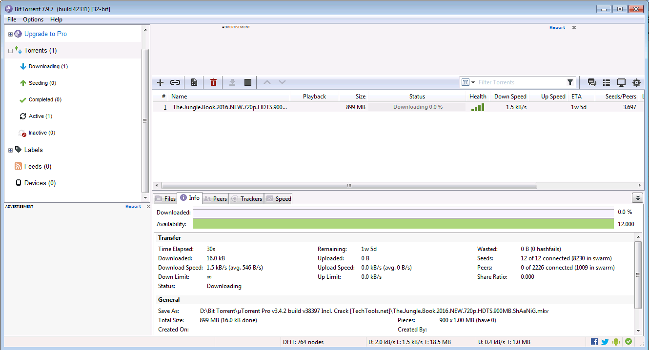Click in the Filter Torrents input field

520,82
